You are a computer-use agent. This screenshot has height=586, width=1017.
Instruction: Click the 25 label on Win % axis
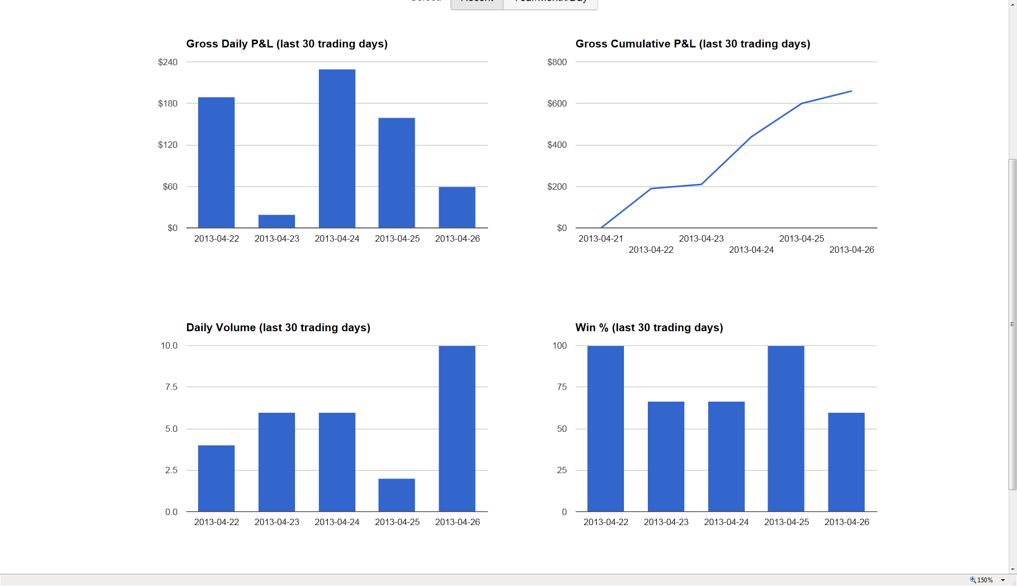562,470
